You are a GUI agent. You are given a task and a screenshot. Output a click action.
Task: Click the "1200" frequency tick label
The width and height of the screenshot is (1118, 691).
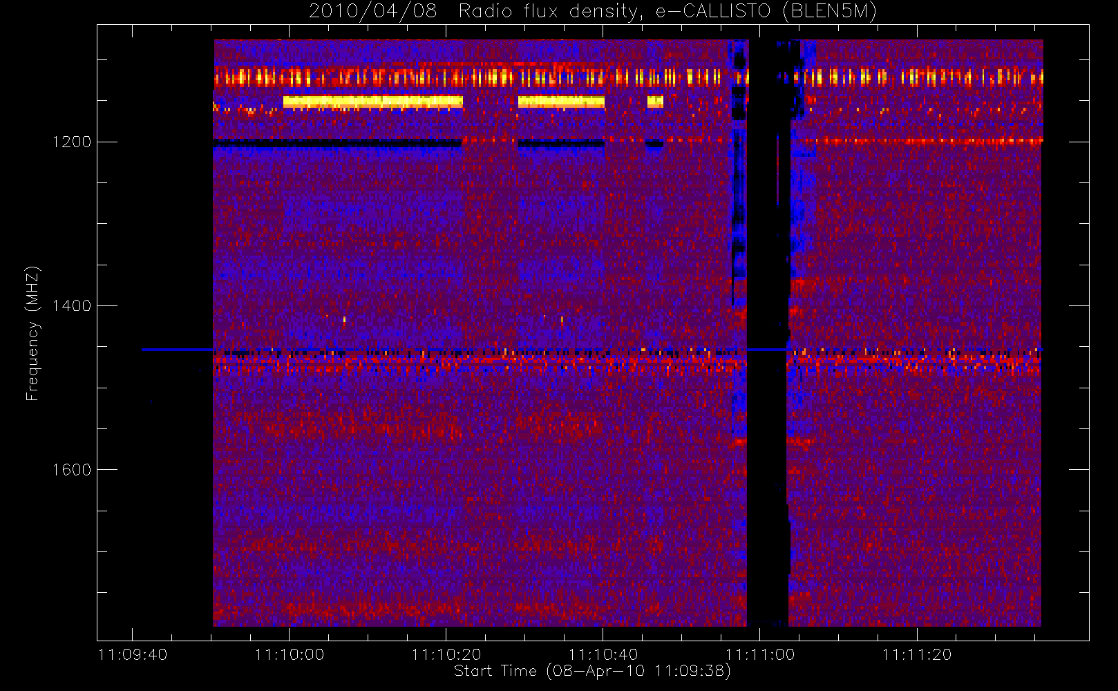71,142
